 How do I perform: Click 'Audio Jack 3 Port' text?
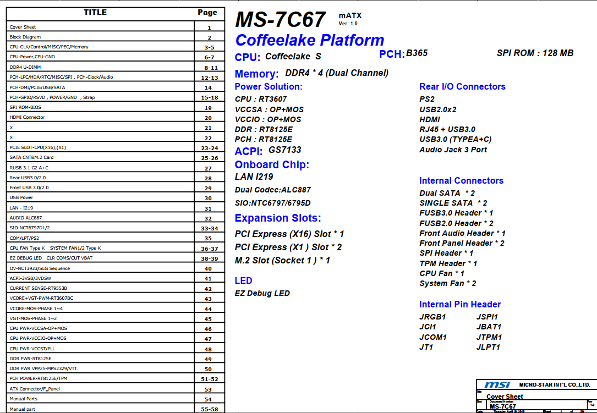click(x=453, y=150)
